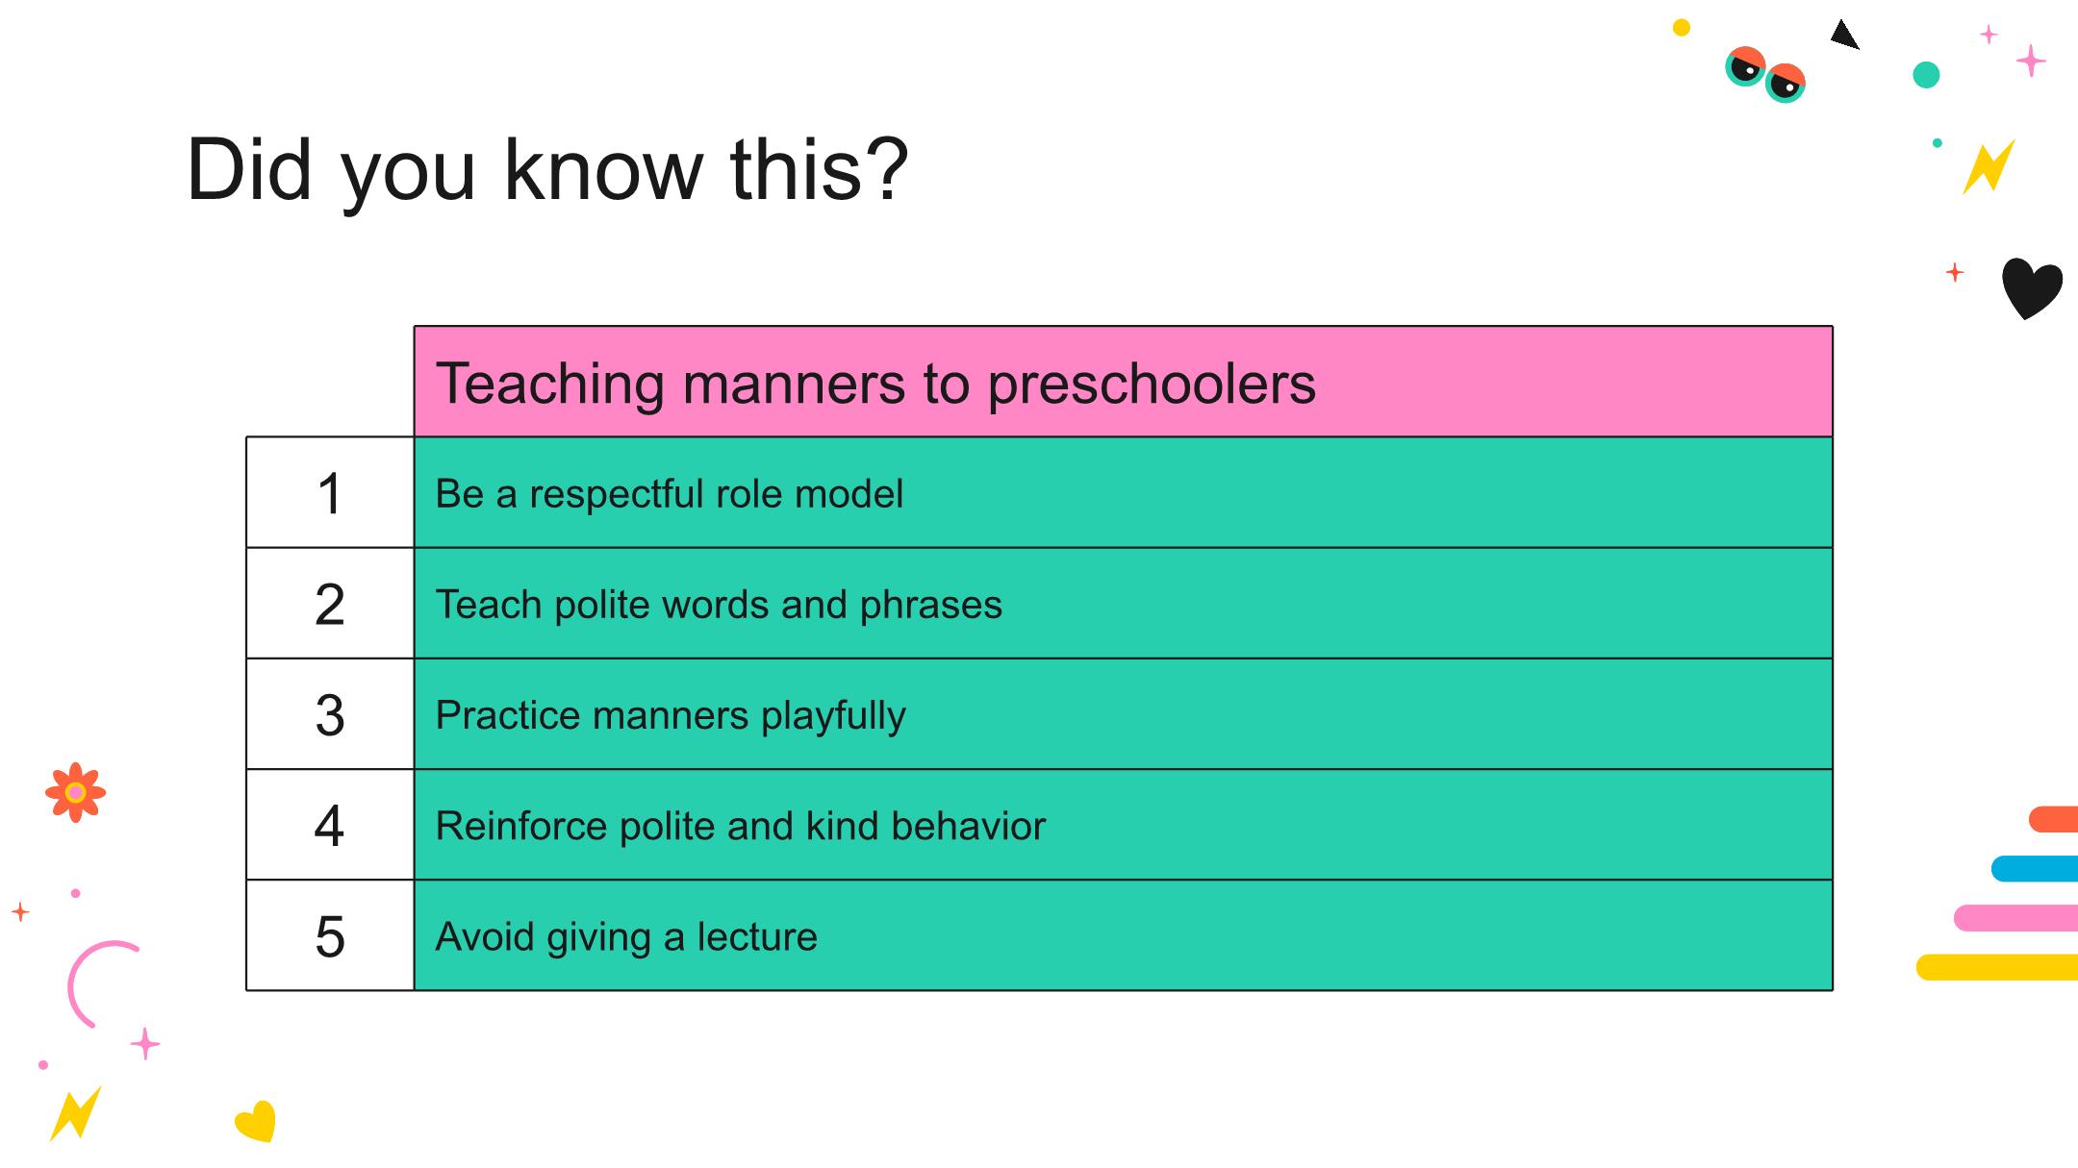Select the yellow lightning bolt beside the flower side

click(x=75, y=1113)
